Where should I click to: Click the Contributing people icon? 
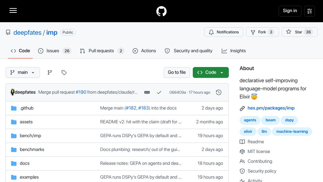(x=242, y=161)
